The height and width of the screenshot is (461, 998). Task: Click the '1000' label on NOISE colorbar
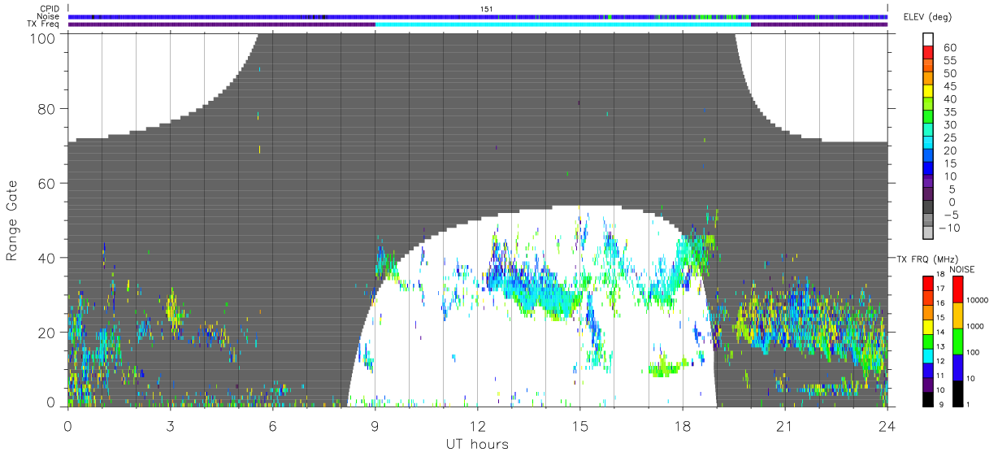point(976,327)
